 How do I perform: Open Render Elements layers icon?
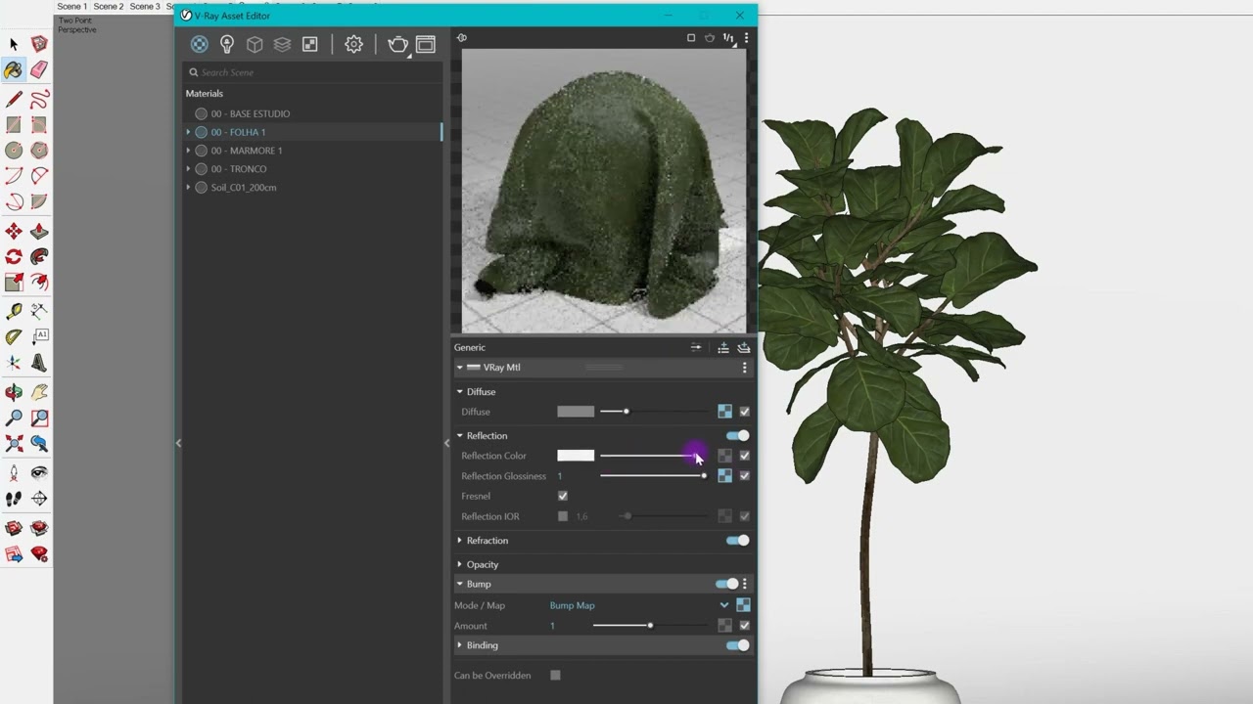(282, 44)
